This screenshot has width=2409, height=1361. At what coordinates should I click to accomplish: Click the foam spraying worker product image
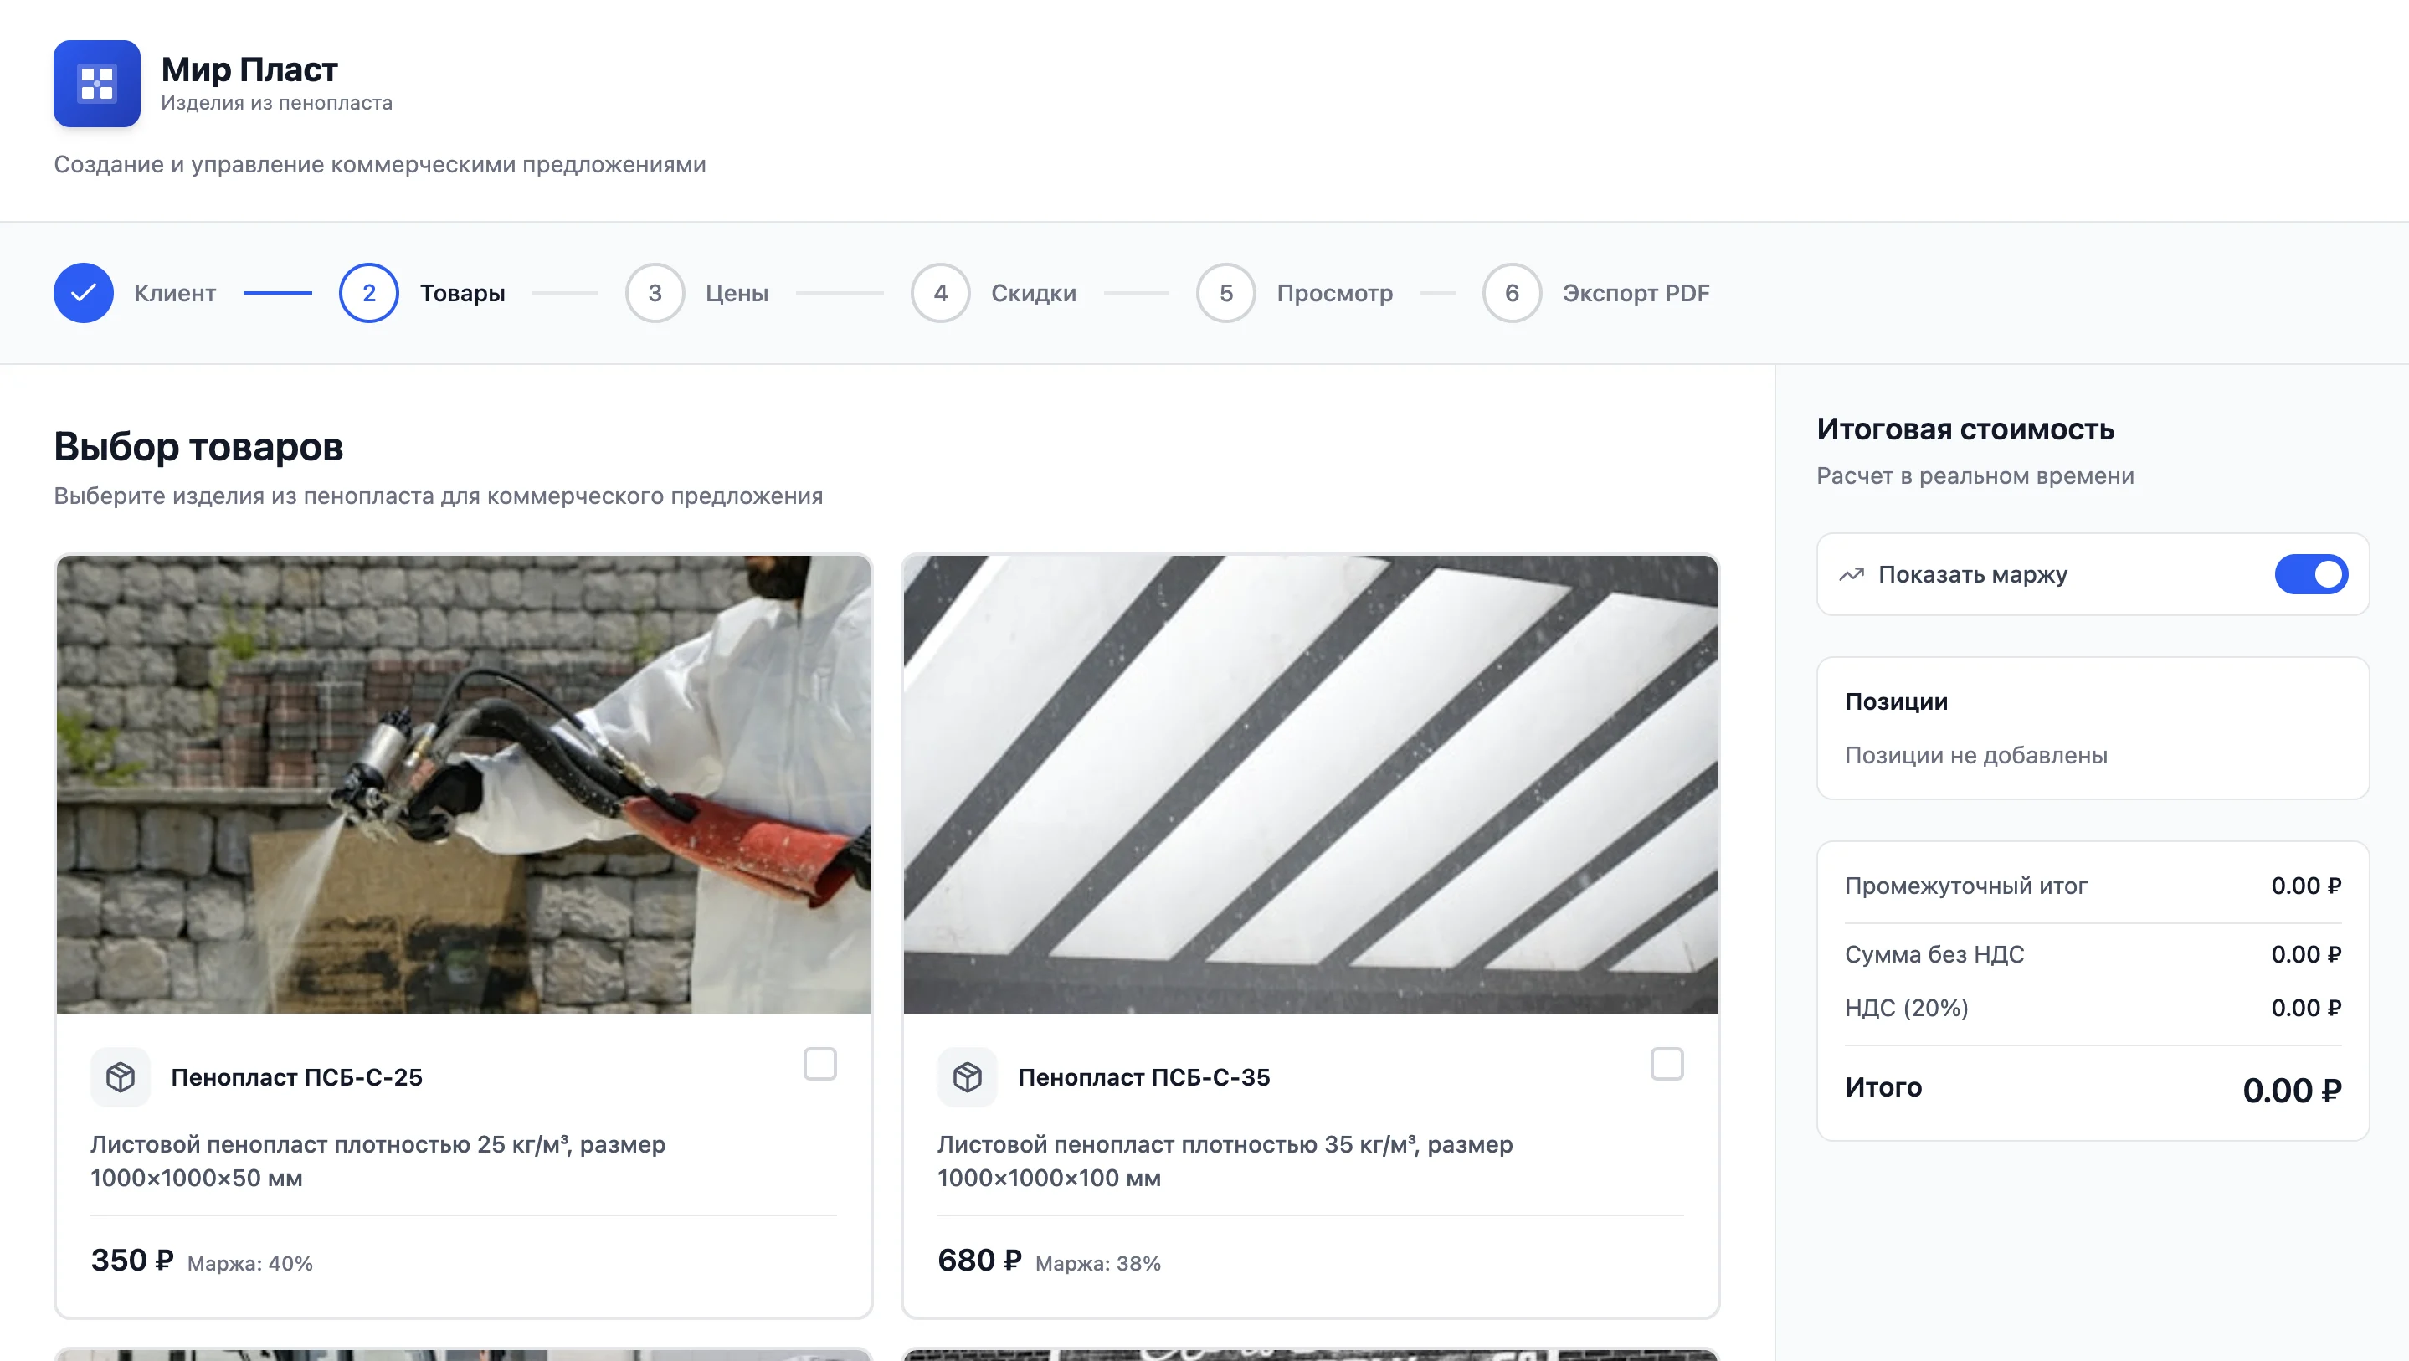tap(463, 783)
